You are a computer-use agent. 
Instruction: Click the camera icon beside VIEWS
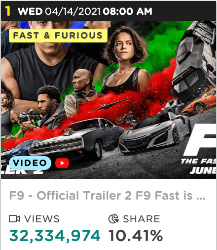pyautogui.click(x=14, y=219)
